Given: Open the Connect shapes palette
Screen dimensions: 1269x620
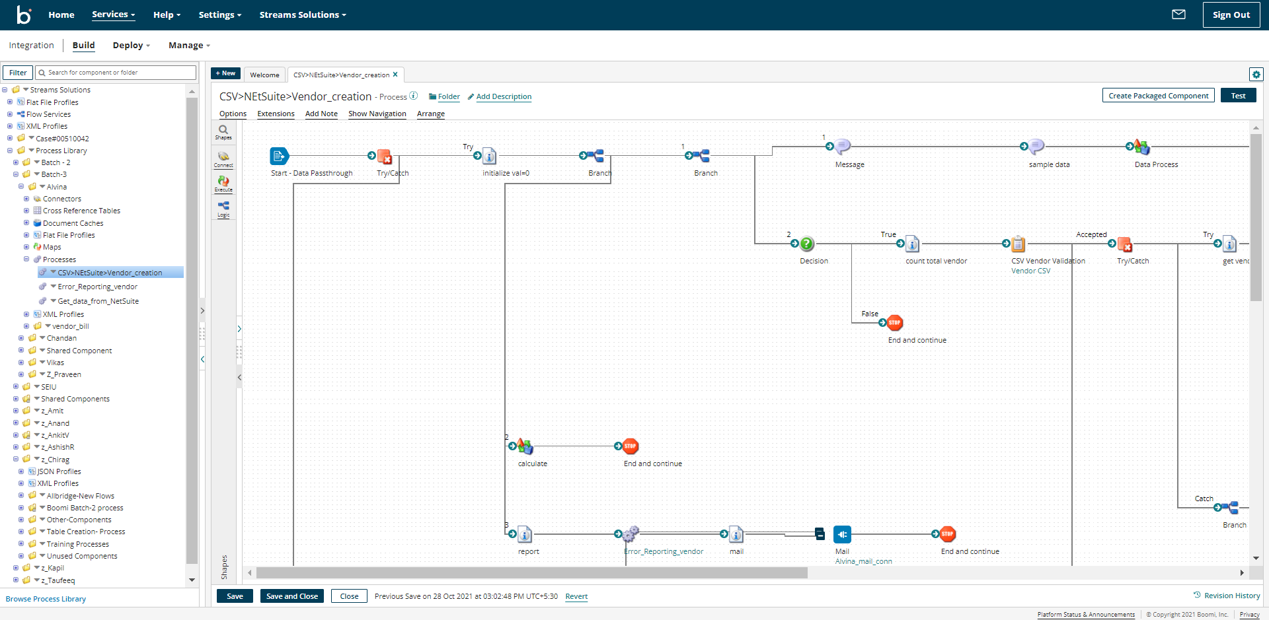Looking at the screenshot, I should tap(223, 159).
